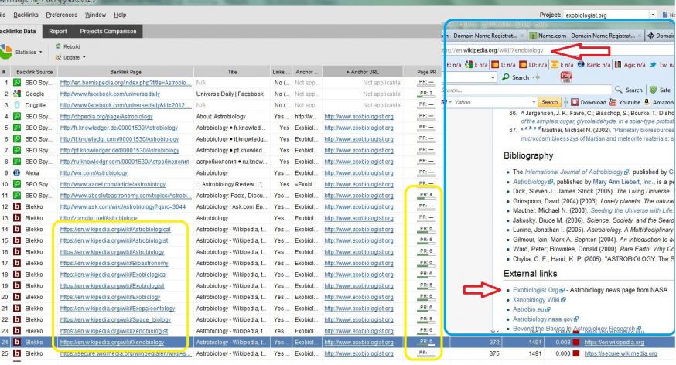Switch to the Projects Comparison tab

[x=108, y=31]
